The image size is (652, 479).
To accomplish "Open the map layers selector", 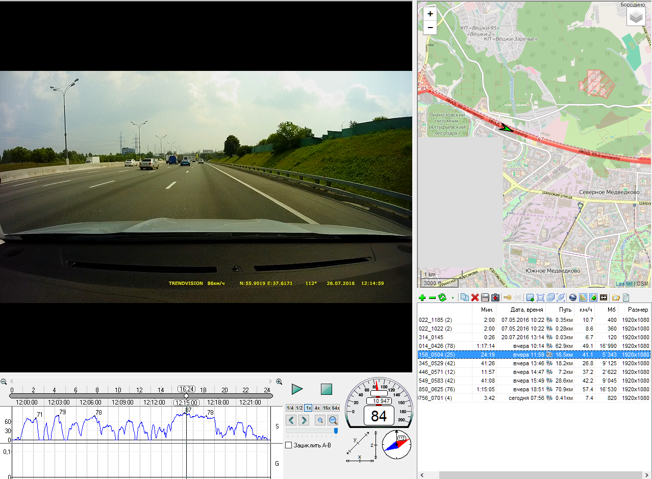I will pyautogui.click(x=635, y=17).
